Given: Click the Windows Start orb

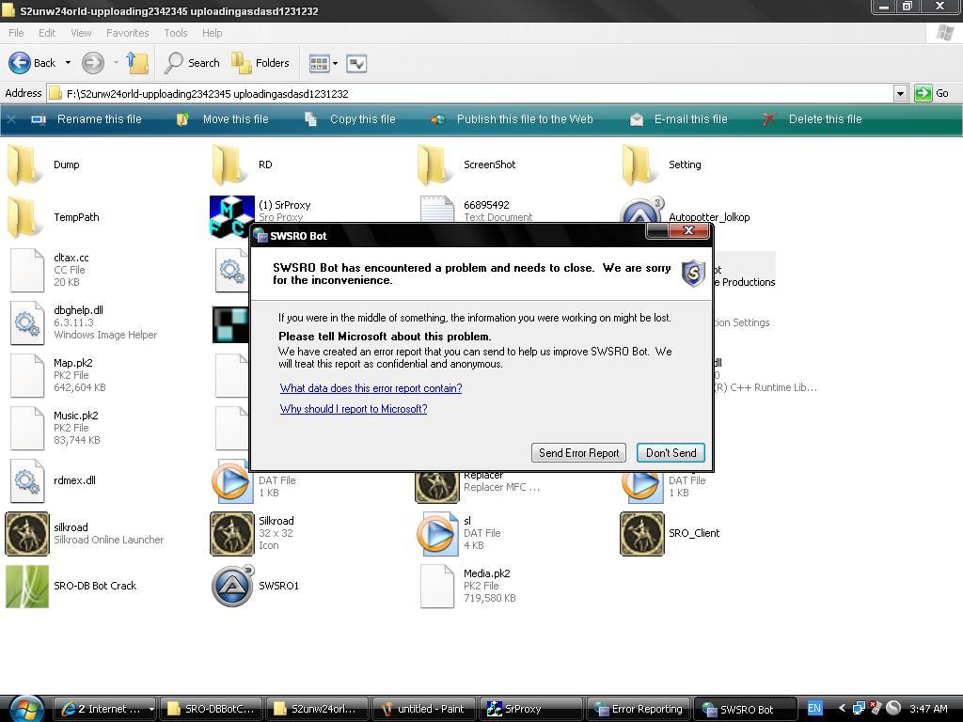Looking at the screenshot, I should point(25,709).
